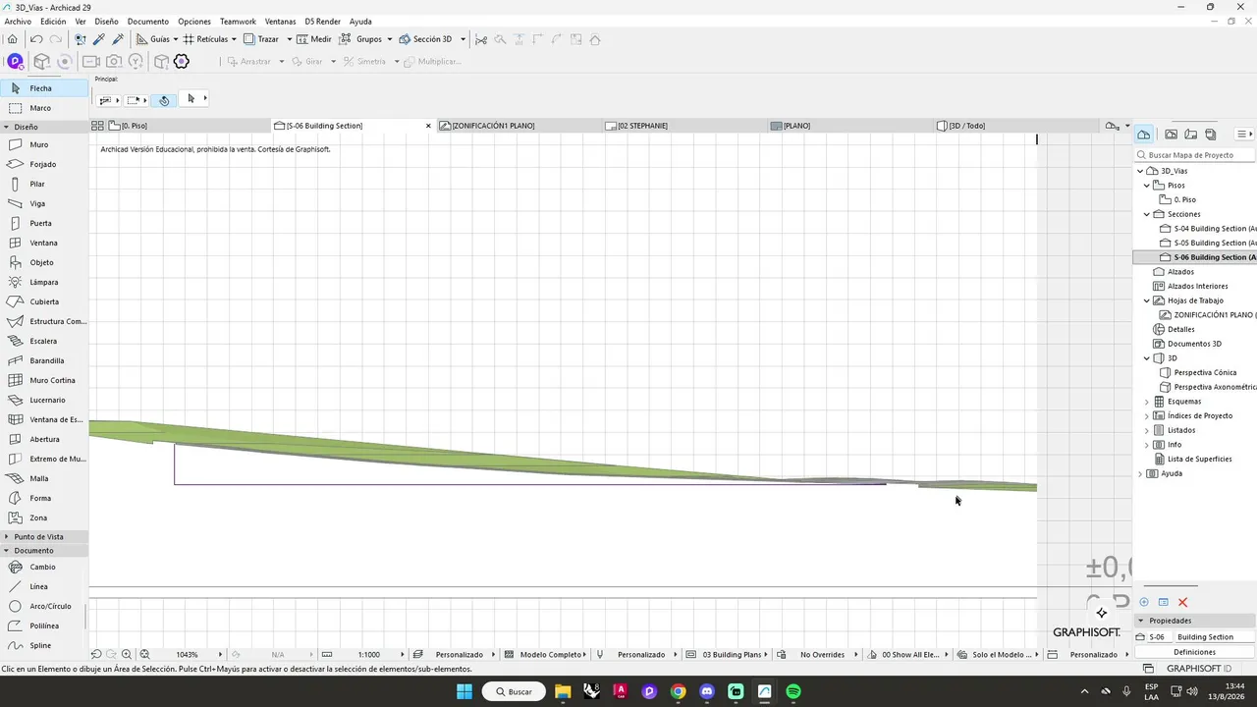Expand the Listados tree node
This screenshot has height=707, width=1257.
click(1146, 430)
